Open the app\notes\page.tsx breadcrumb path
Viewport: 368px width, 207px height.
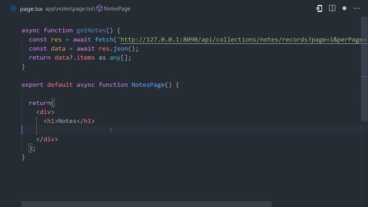pos(70,9)
